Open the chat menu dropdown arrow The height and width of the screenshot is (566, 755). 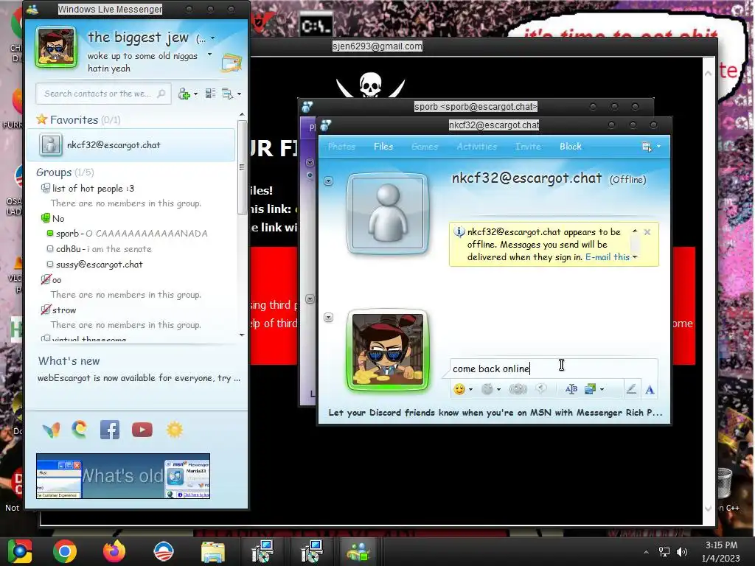click(x=658, y=147)
